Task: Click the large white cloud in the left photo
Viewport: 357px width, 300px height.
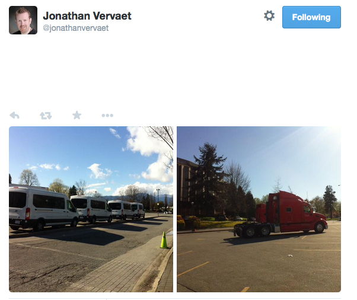Action: click(x=151, y=157)
